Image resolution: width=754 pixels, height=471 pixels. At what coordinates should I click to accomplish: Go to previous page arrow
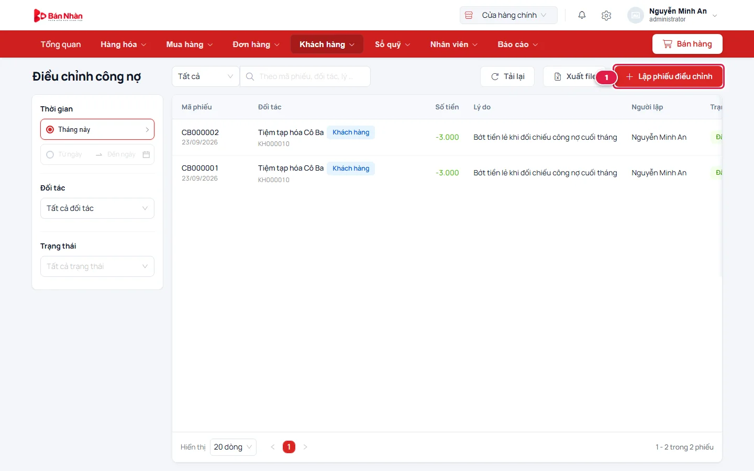(x=272, y=447)
